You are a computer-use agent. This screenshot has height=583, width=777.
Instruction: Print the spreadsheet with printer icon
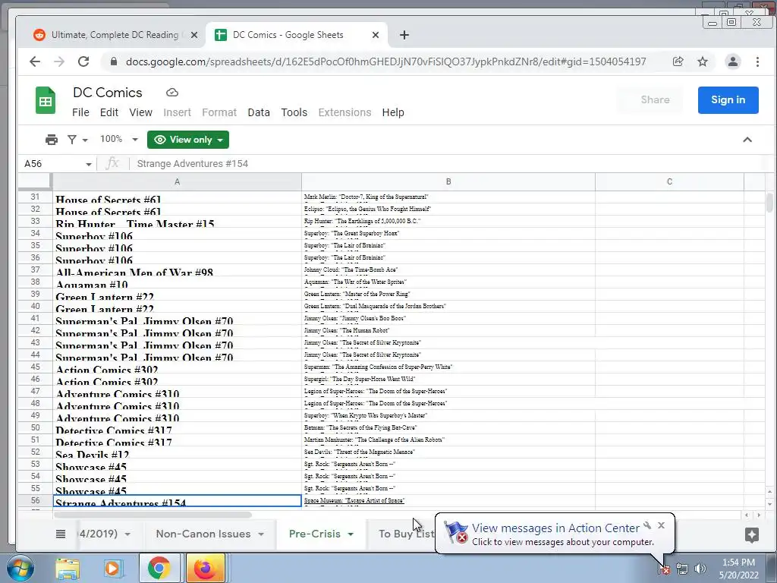[x=52, y=140]
